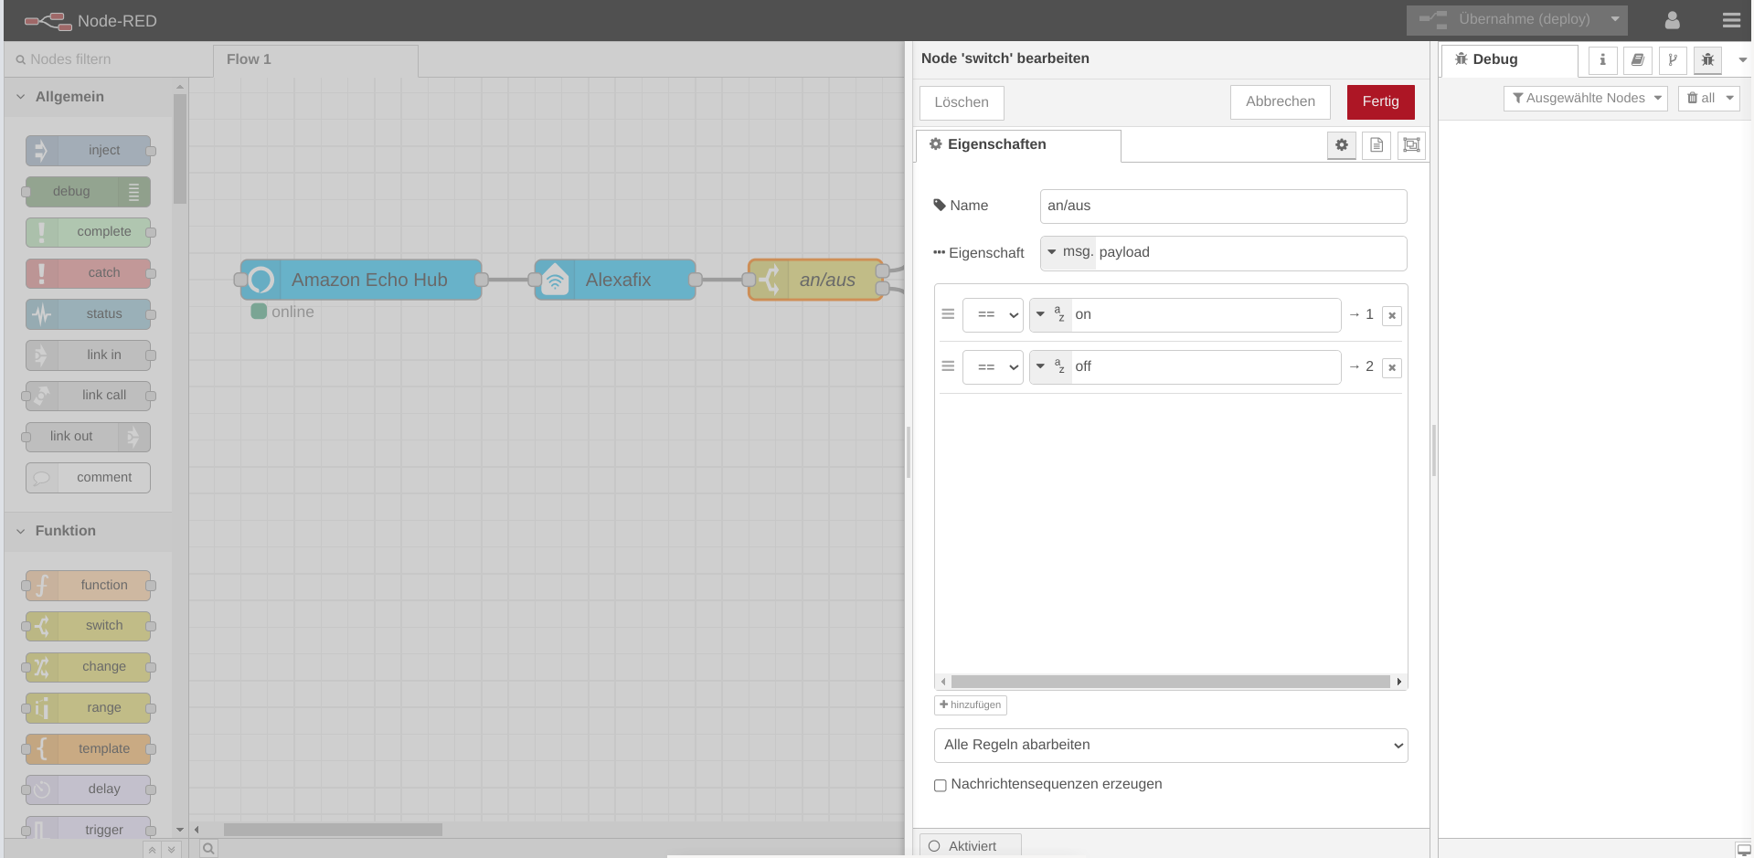Focus the Name field containing an/aus

1223,207
